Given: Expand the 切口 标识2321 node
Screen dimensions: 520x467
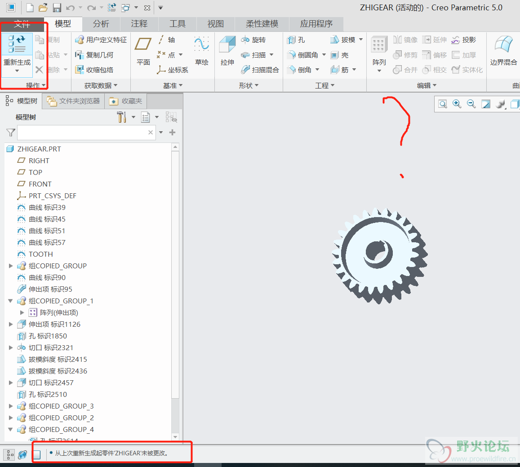Looking at the screenshot, I should 11,347.
